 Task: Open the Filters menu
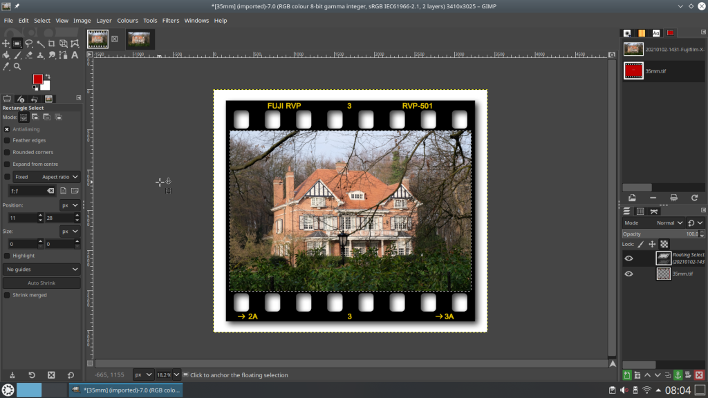[171, 20]
